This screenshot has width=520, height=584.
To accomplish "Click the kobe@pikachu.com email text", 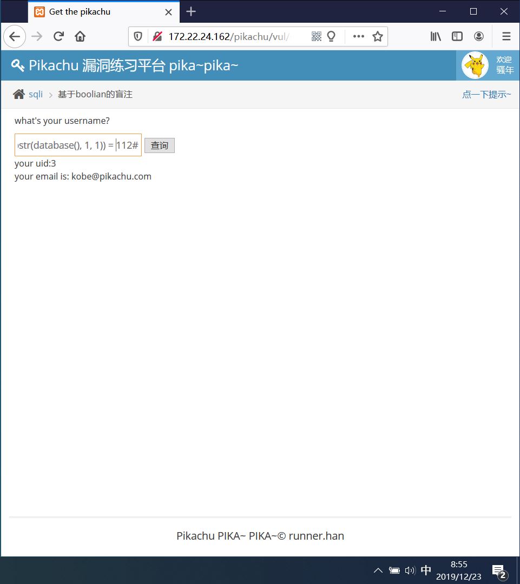I will tap(111, 176).
